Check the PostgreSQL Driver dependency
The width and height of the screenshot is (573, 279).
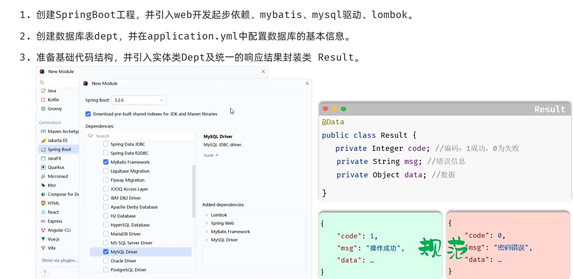tap(106, 270)
